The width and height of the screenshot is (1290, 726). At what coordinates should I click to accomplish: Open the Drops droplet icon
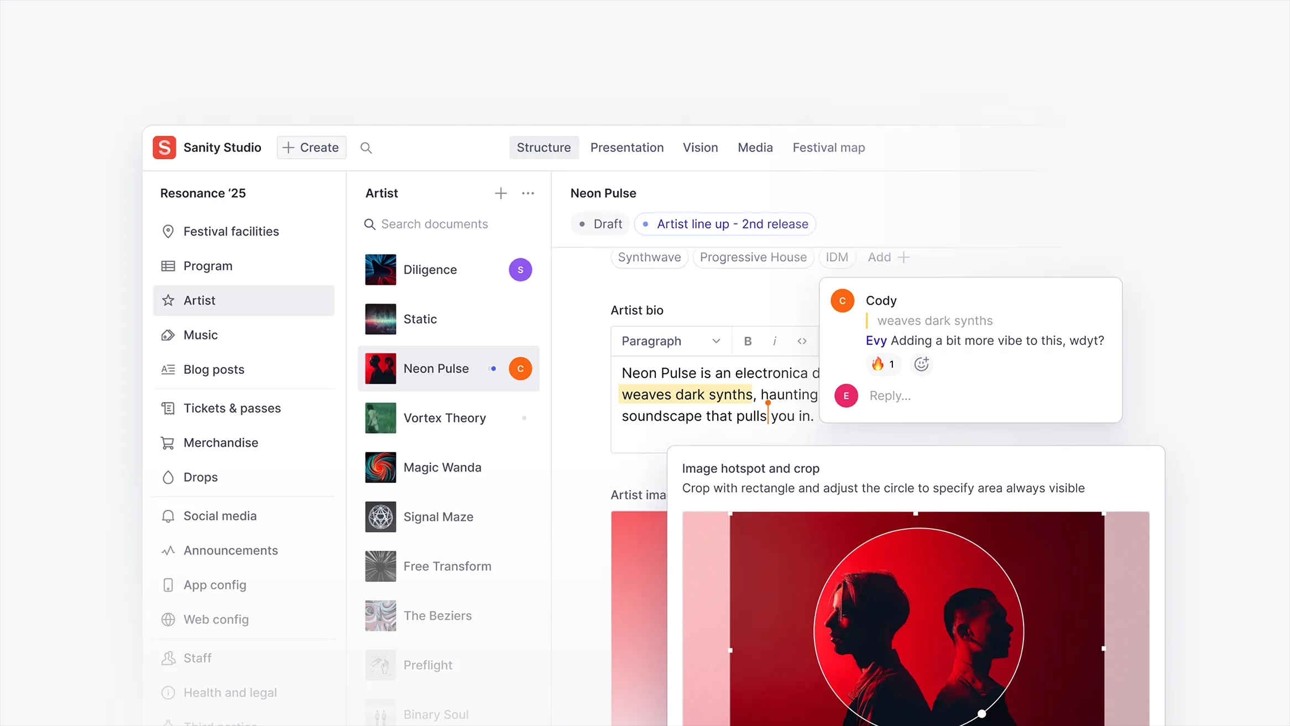168,477
